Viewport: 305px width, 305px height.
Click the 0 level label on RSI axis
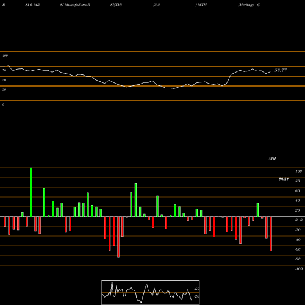3,104
